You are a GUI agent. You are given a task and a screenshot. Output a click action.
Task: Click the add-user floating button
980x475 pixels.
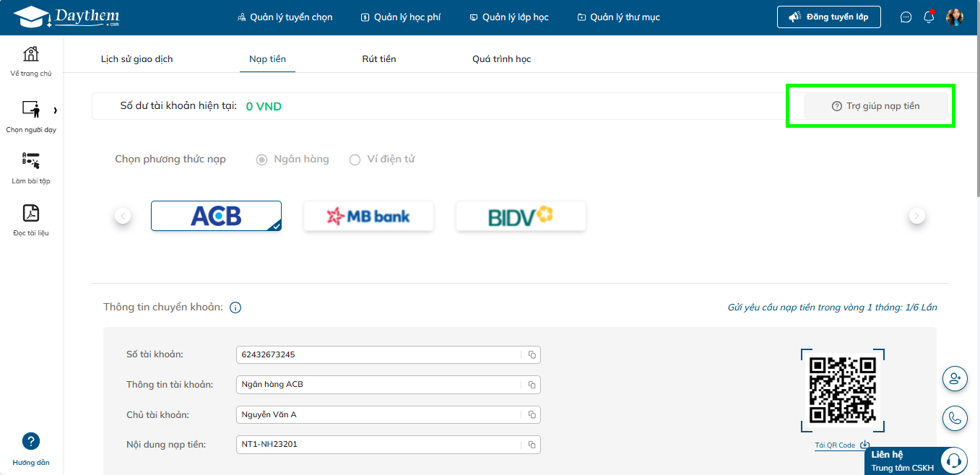955,378
